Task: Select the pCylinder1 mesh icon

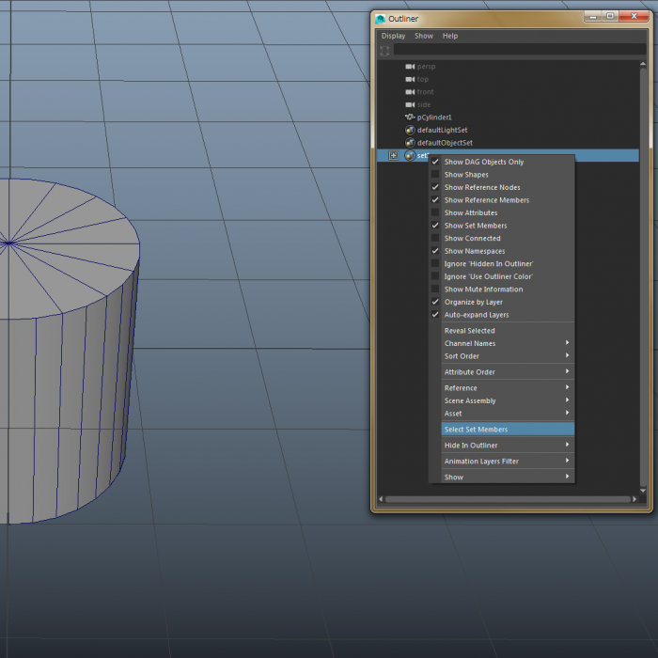Action: (410, 117)
